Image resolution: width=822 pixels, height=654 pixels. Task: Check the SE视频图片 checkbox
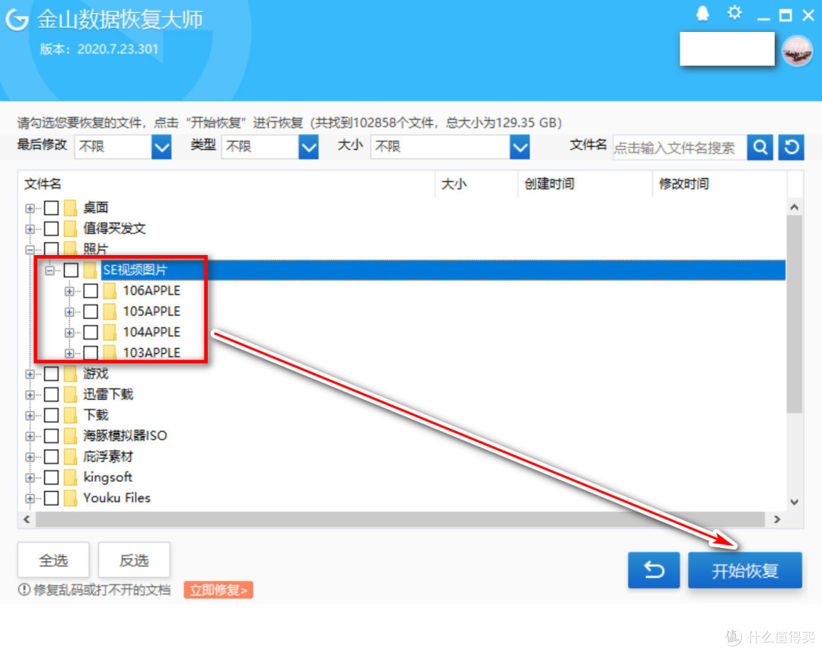[71, 270]
